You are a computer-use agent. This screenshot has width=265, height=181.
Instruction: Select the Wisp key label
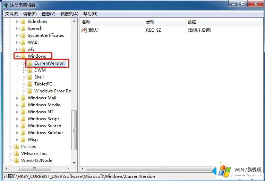[33, 140]
